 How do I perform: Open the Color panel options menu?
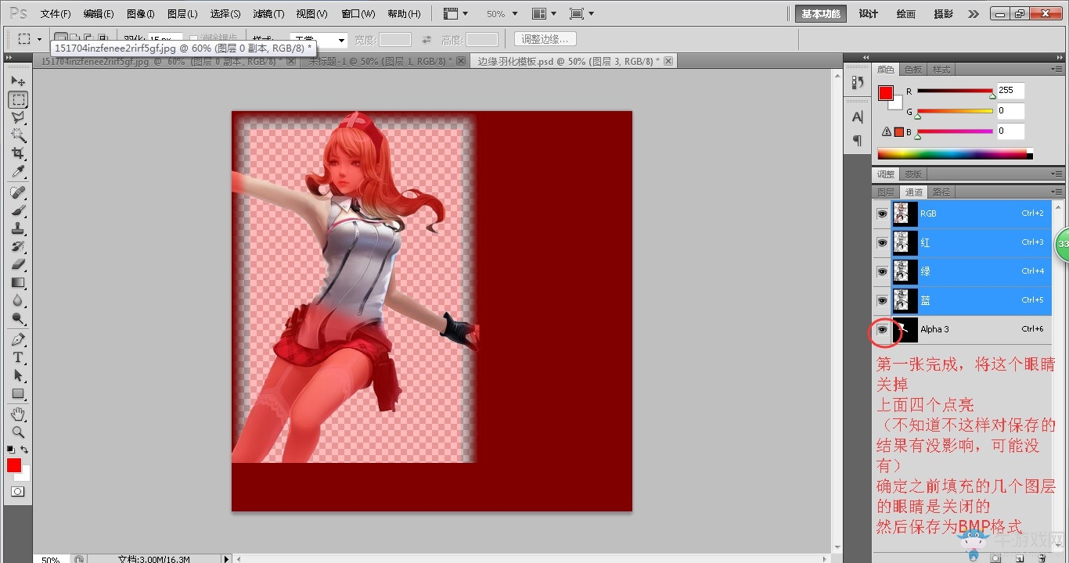pos(1058,70)
